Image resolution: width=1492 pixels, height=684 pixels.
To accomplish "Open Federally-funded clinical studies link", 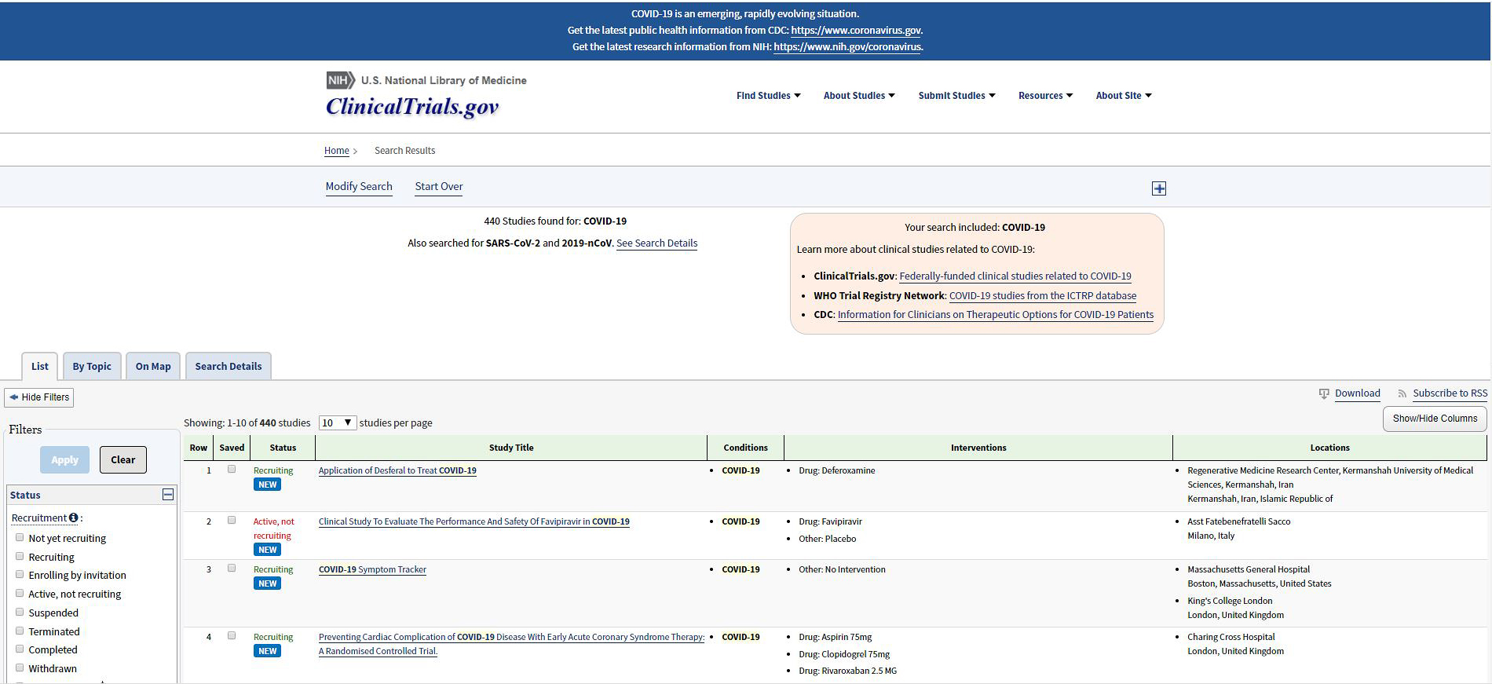I will pos(1015,276).
